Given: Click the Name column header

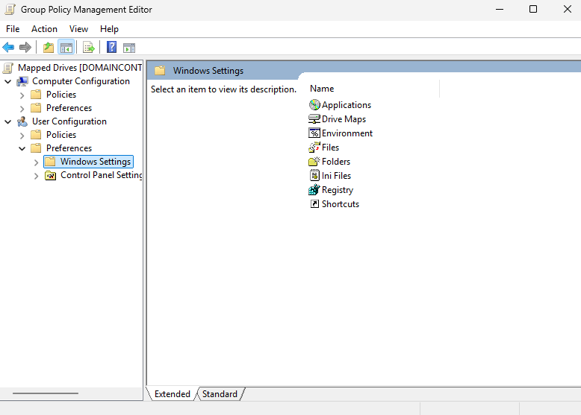Looking at the screenshot, I should pos(322,89).
